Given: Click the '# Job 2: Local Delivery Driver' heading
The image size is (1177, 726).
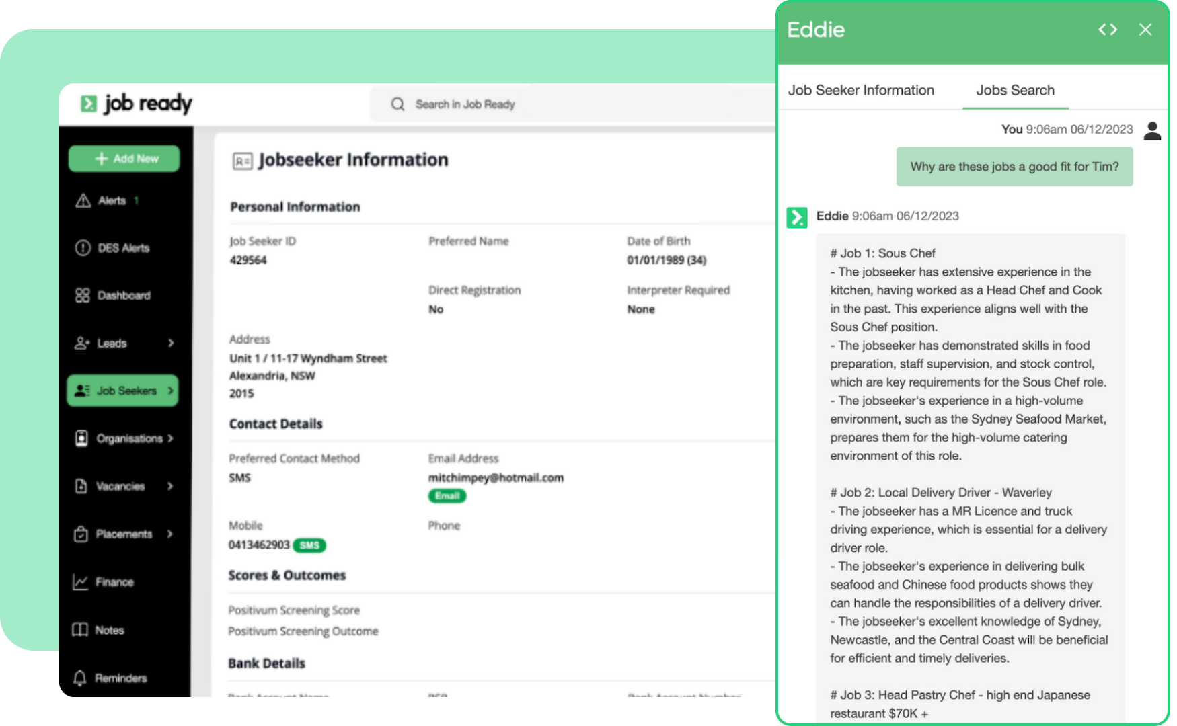Looking at the screenshot, I should (x=941, y=493).
